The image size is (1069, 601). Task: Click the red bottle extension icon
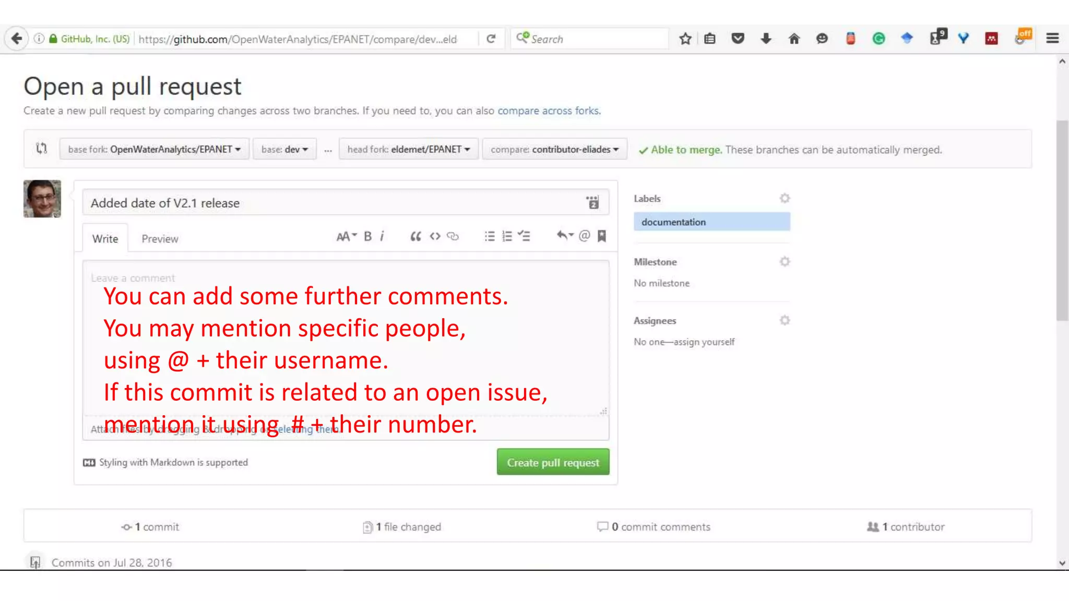(850, 39)
